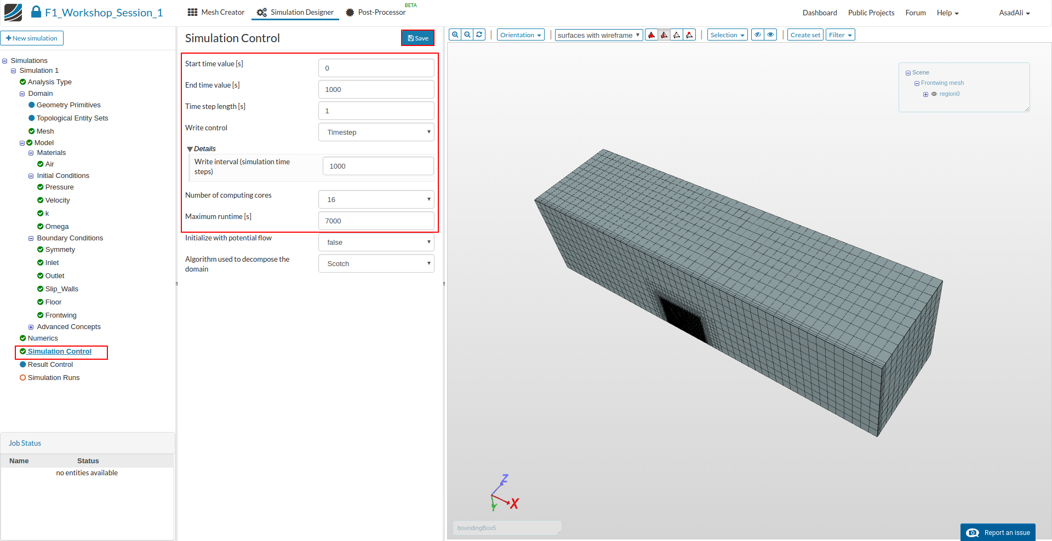Open the Post-Processor tab
The height and width of the screenshot is (541, 1052).
click(x=376, y=12)
